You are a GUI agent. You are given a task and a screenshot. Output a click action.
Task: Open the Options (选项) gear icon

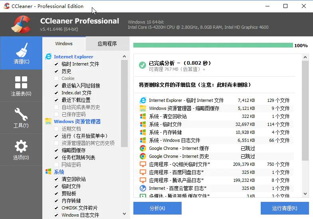tap(21, 146)
